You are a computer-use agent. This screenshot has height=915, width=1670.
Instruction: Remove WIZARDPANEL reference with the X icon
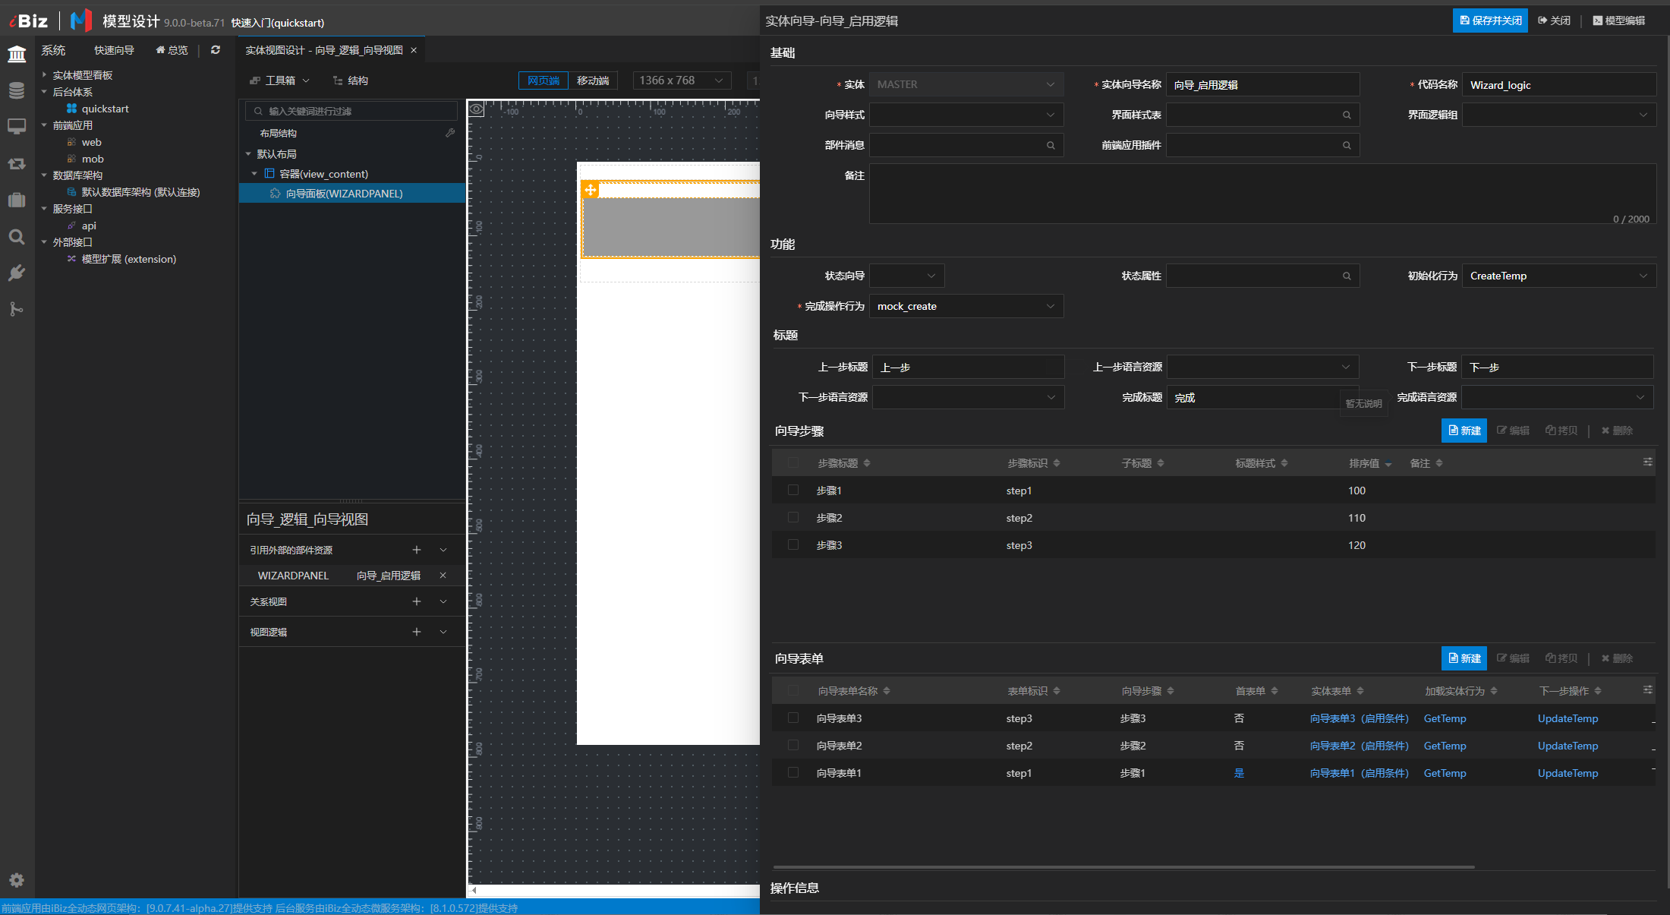pos(443,576)
